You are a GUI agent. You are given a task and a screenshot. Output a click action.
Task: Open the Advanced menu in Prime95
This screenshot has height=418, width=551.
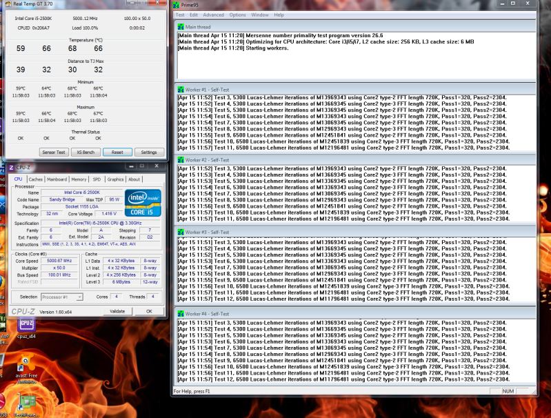213,14
